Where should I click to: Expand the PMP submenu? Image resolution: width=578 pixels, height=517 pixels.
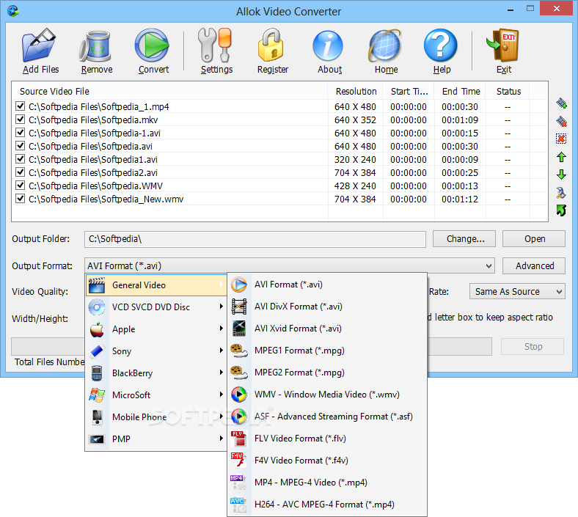[x=156, y=439]
